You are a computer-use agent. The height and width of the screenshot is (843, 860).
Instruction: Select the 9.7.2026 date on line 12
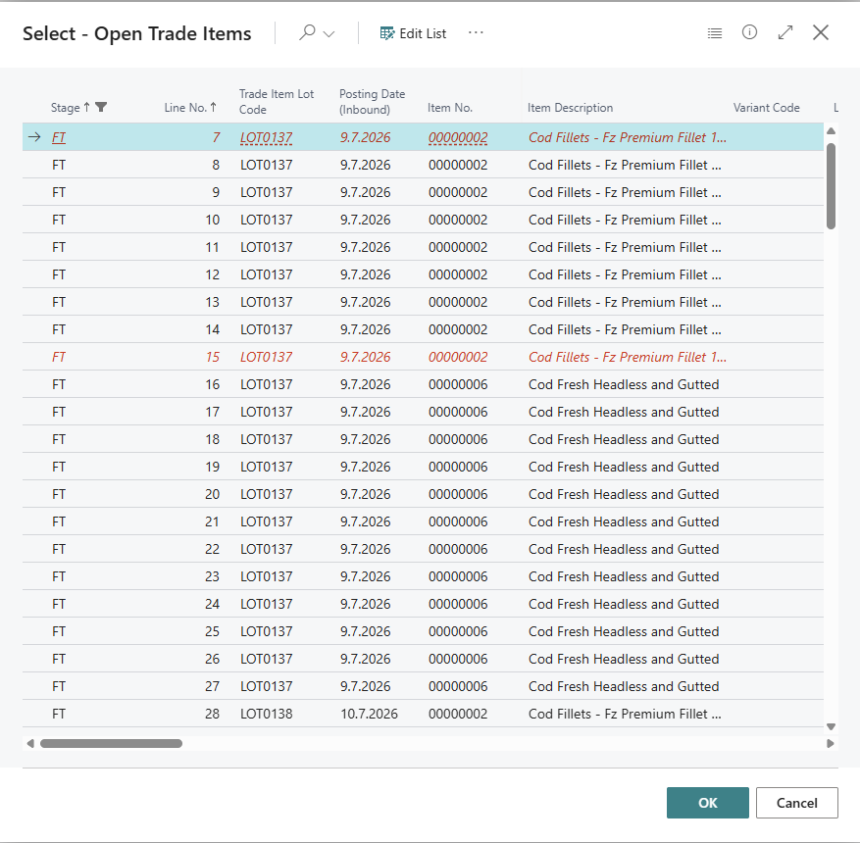(366, 274)
